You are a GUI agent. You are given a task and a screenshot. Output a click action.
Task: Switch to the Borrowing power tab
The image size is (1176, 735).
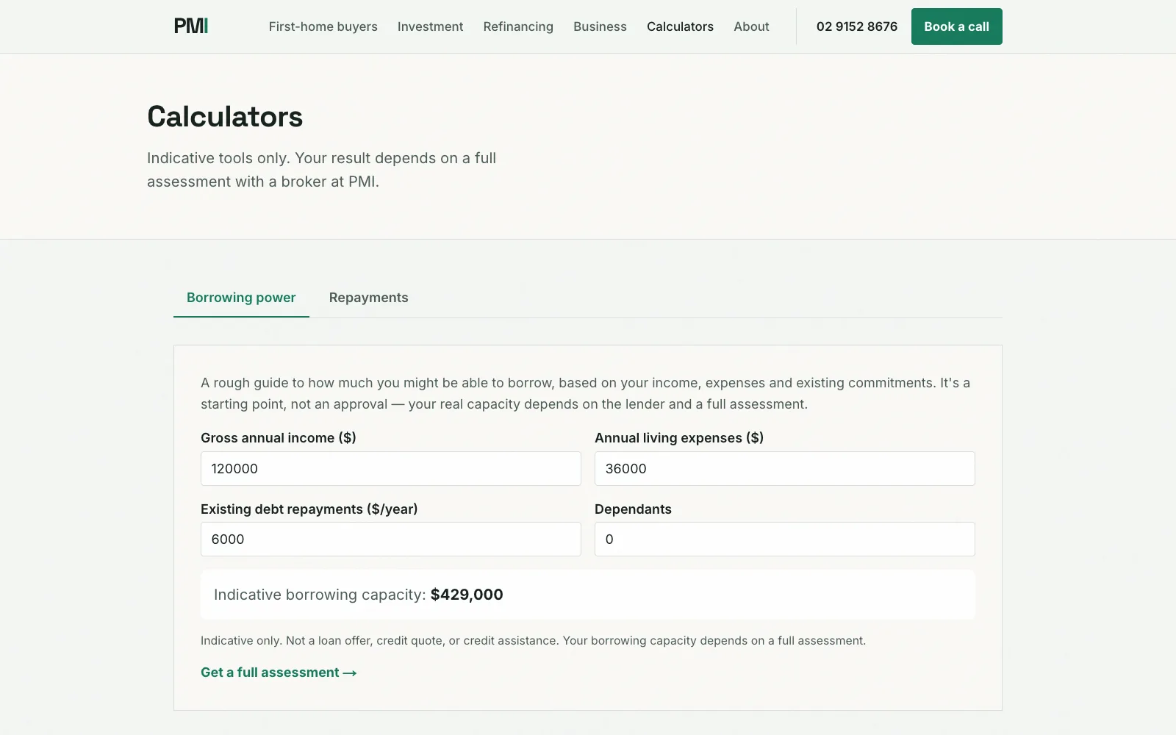pos(241,298)
